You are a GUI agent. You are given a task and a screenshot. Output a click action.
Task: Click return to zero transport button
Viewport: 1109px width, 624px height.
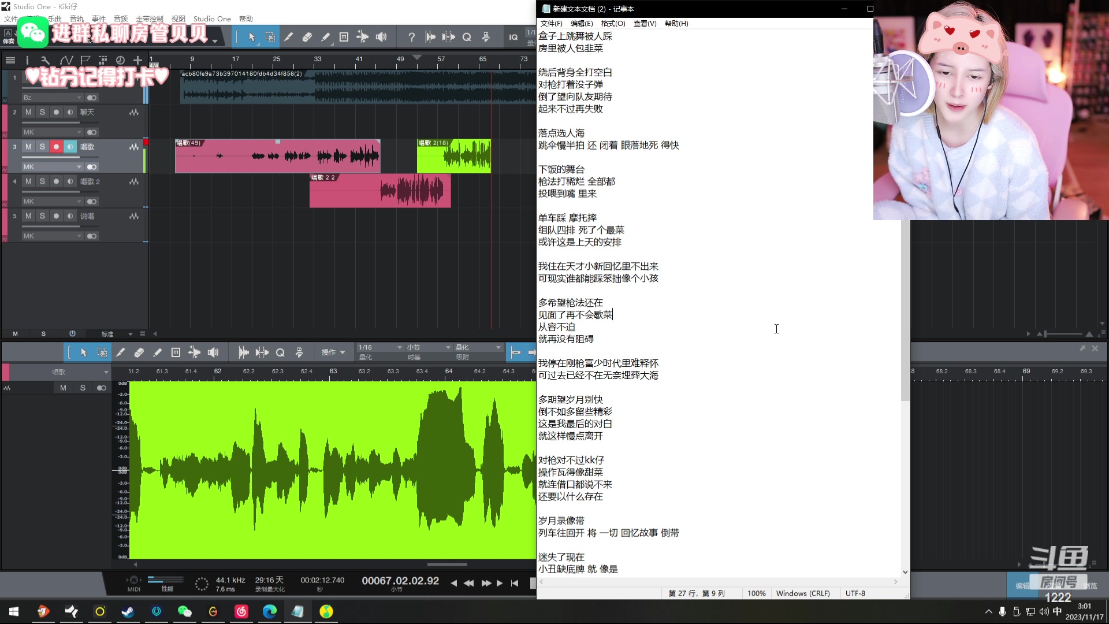coord(514,583)
